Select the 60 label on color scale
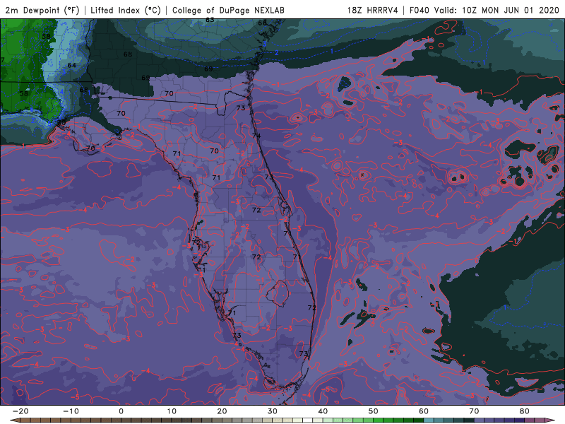The image size is (565, 424). pos(424,411)
